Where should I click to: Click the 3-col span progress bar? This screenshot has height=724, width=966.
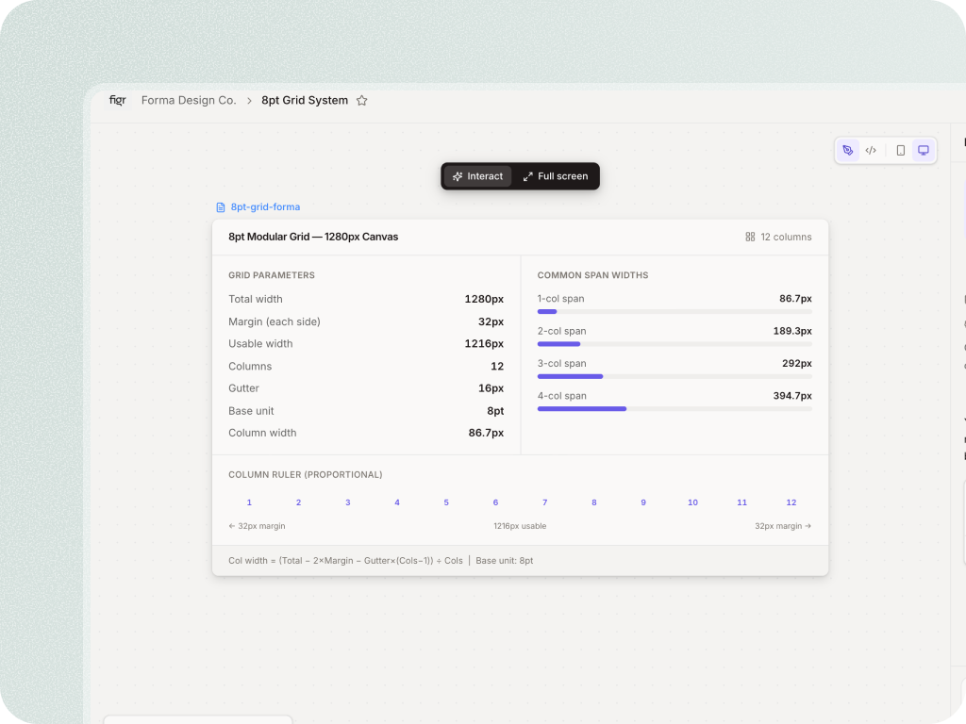click(x=675, y=377)
